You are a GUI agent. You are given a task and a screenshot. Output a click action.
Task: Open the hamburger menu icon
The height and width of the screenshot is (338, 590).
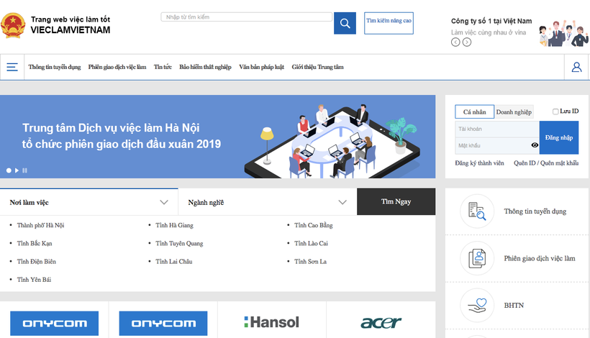[x=12, y=68]
